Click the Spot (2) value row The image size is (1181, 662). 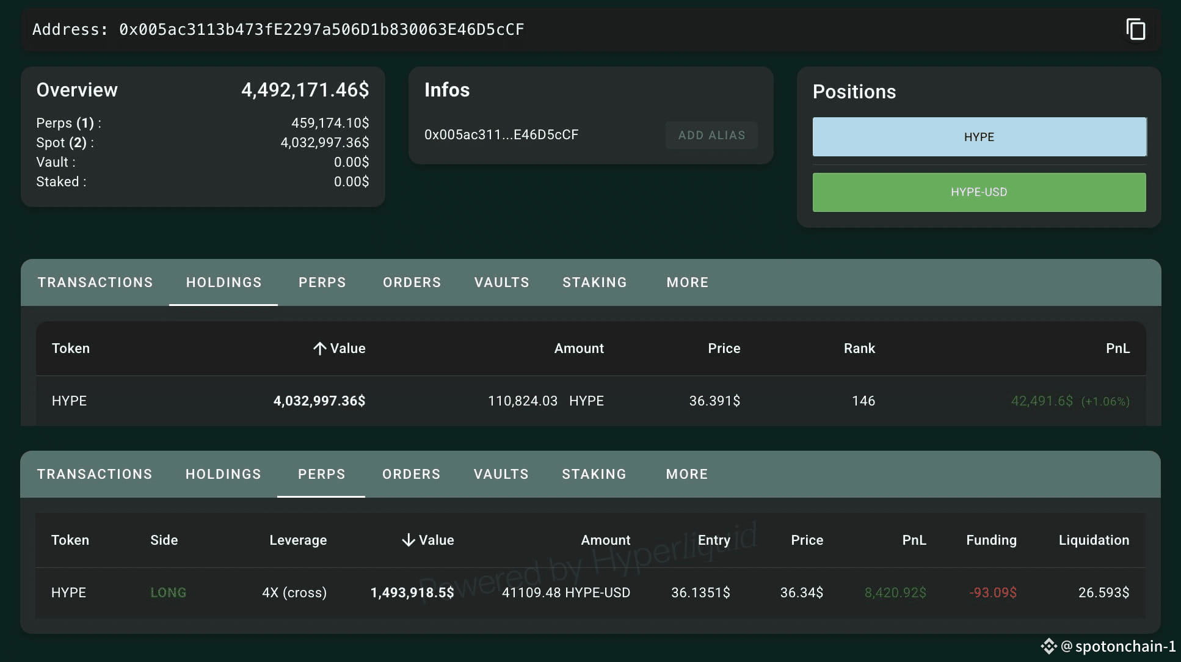[202, 143]
